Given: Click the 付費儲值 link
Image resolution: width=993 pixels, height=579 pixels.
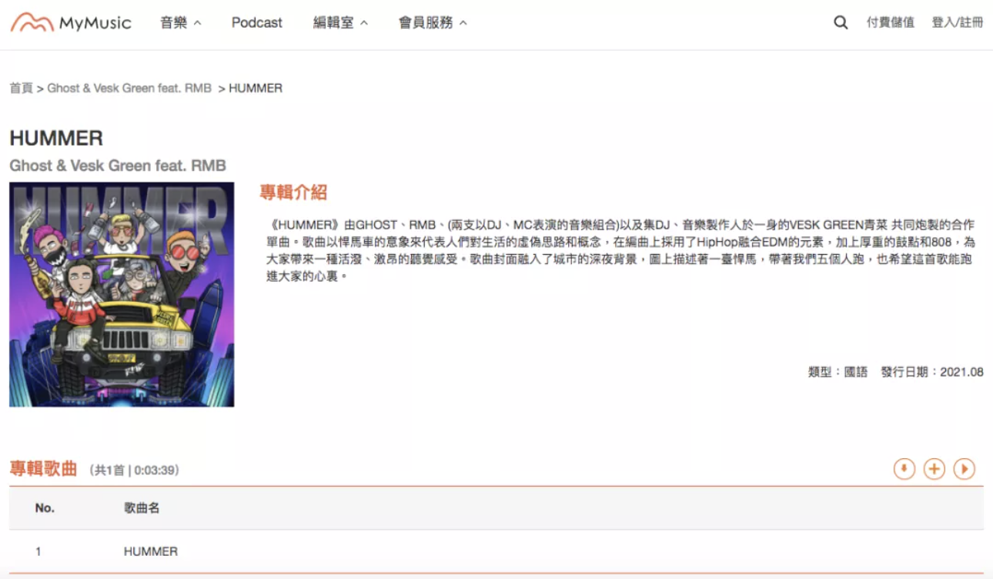Looking at the screenshot, I should [890, 22].
